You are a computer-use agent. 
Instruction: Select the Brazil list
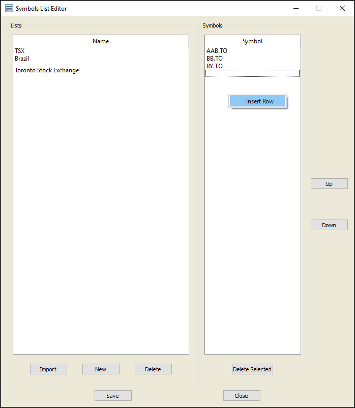click(22, 59)
